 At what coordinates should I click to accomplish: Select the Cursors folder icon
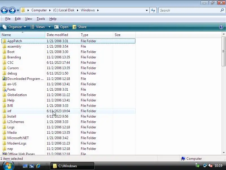(4, 68)
